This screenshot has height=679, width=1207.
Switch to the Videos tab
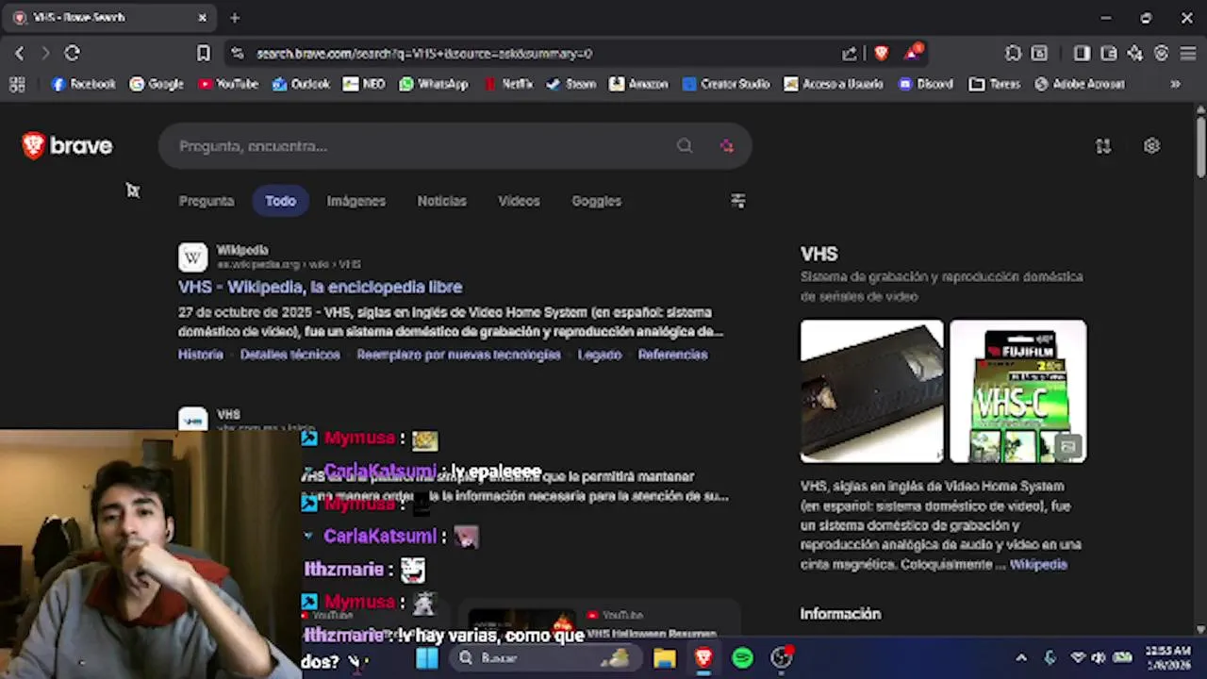tap(519, 201)
